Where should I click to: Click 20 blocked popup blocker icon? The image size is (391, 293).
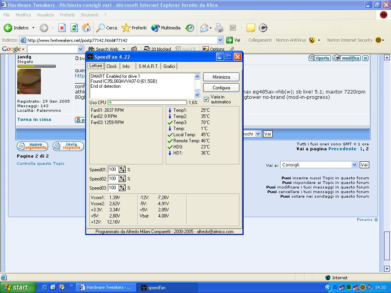[147, 49]
